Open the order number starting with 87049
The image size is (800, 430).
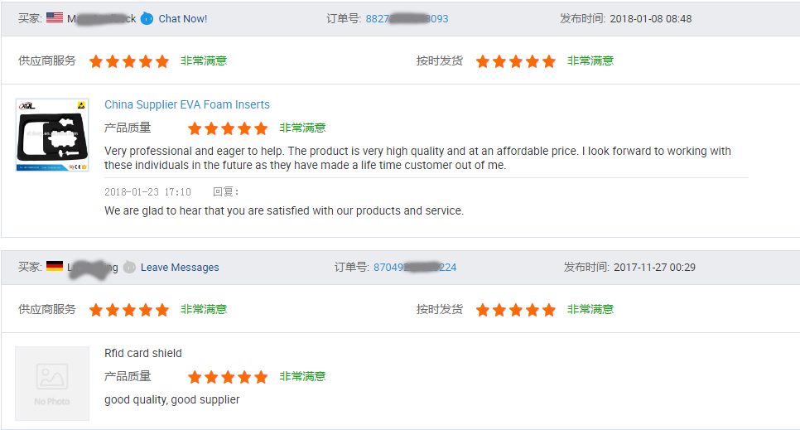(415, 268)
